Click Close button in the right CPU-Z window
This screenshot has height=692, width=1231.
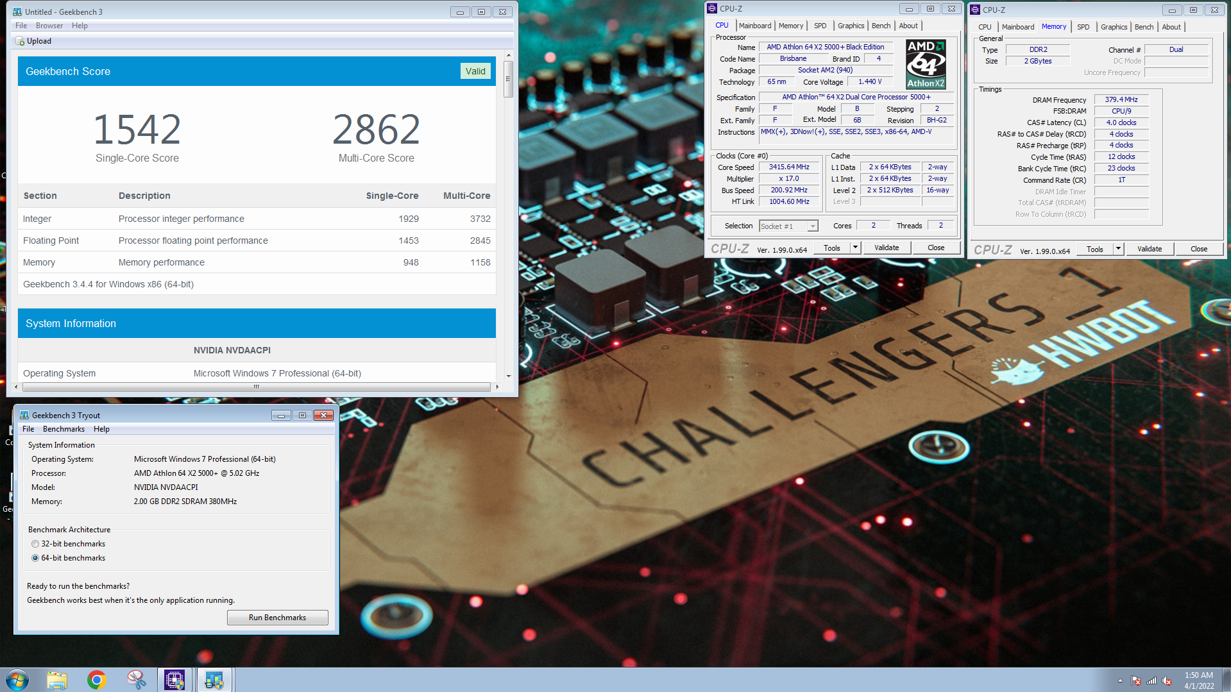(1199, 249)
